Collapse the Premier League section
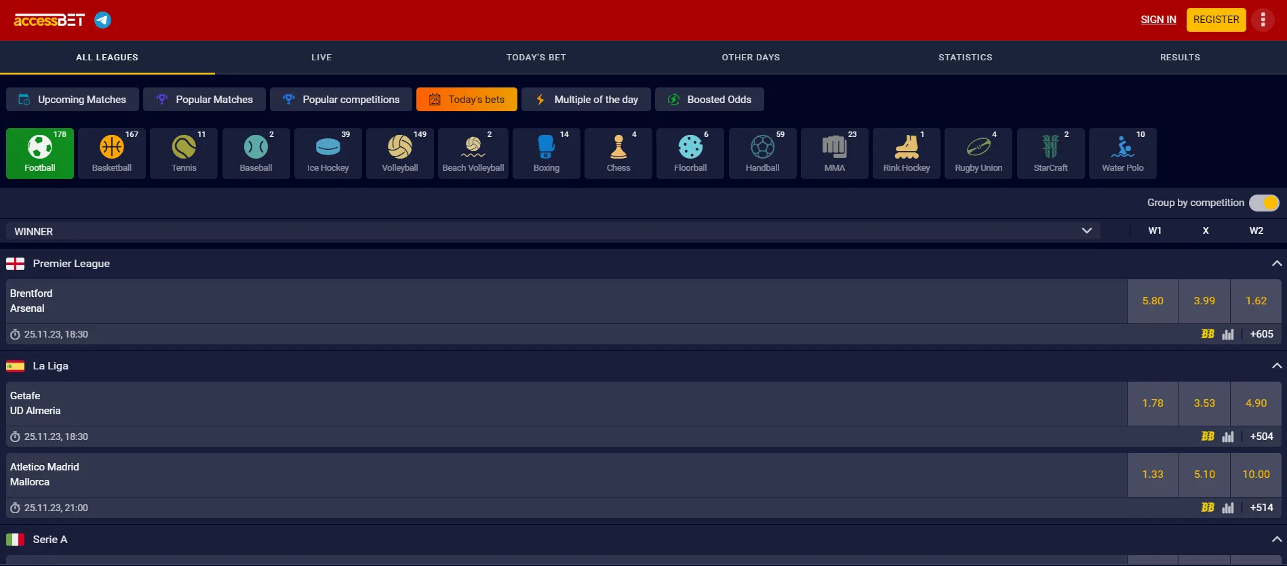The image size is (1287, 566). tap(1277, 264)
